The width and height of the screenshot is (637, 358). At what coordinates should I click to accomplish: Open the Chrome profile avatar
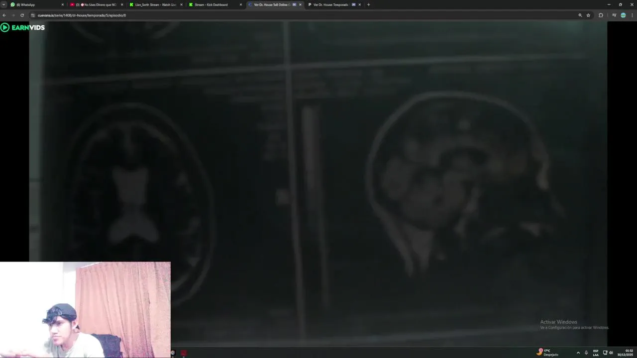tap(623, 15)
